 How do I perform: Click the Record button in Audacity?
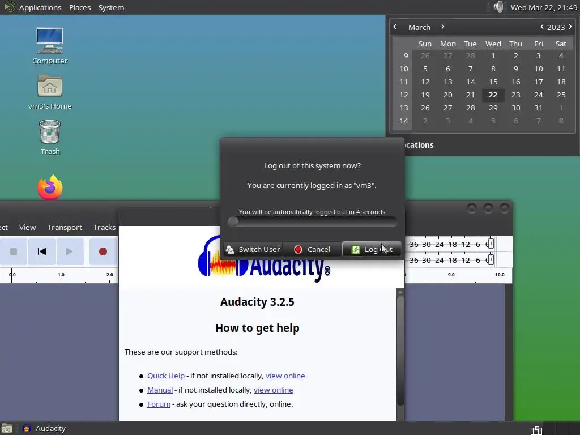pos(103,251)
